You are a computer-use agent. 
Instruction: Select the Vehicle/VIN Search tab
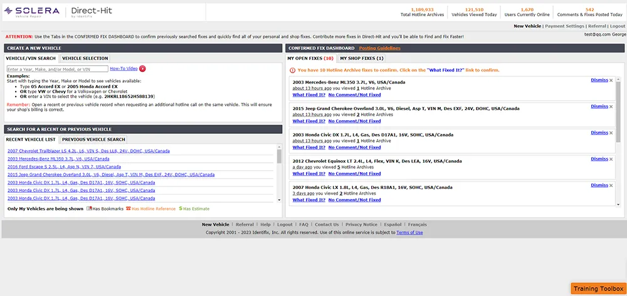click(x=30, y=58)
